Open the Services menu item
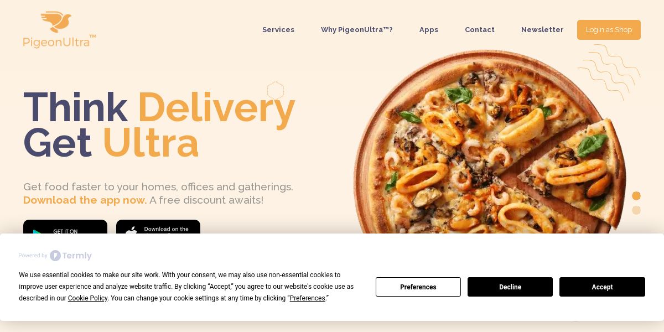Screen dimensions: 664x332 pyautogui.click(x=278, y=30)
